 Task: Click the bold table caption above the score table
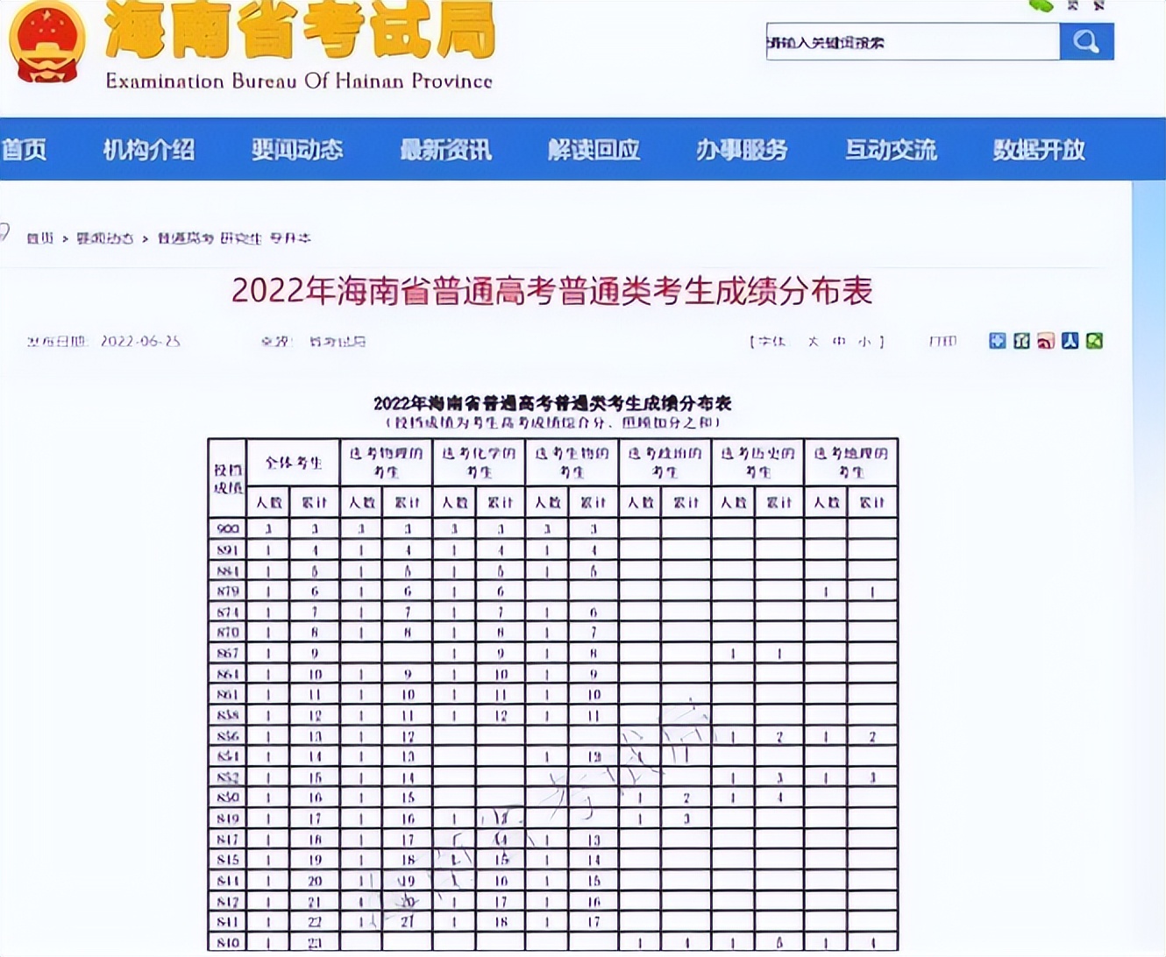[x=552, y=403]
